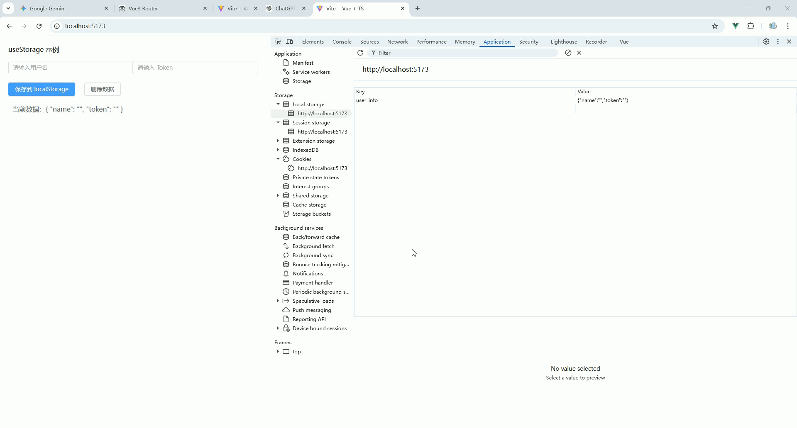Click the inspect element picker icon

pyautogui.click(x=278, y=41)
